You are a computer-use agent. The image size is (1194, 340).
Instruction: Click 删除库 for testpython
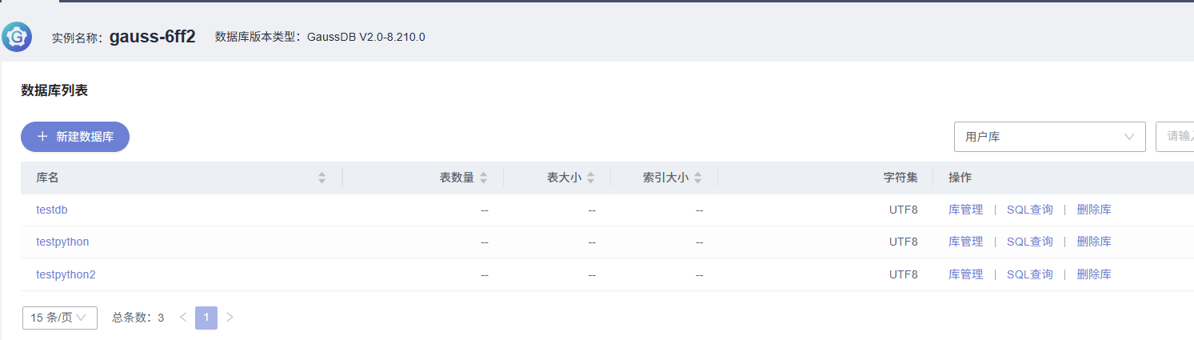click(1094, 242)
